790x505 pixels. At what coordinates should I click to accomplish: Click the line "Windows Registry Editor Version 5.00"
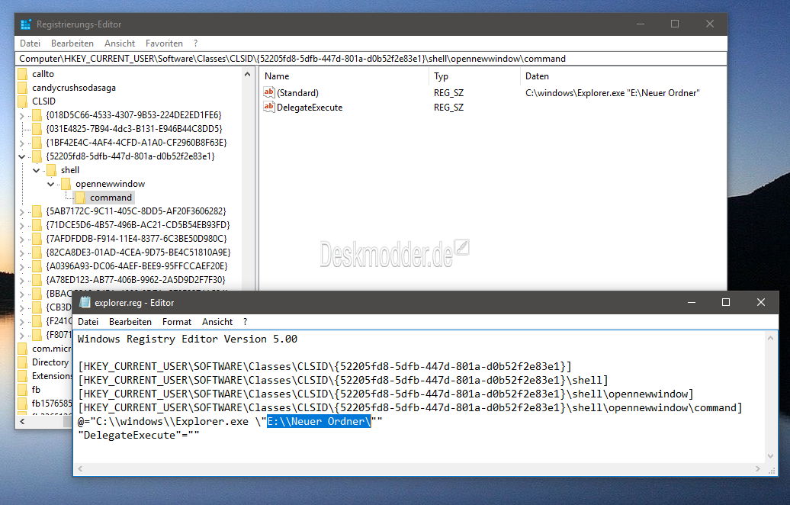coord(188,339)
